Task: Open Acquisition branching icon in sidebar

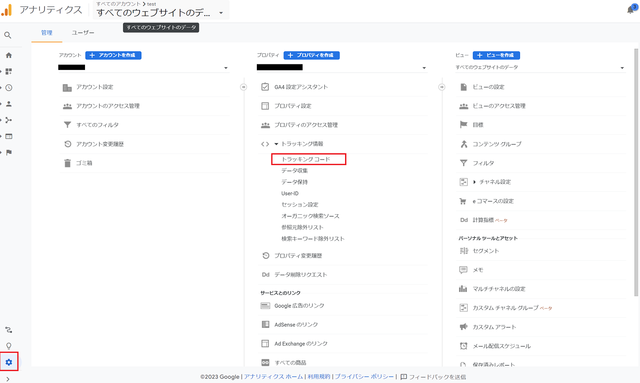Action: [9, 120]
